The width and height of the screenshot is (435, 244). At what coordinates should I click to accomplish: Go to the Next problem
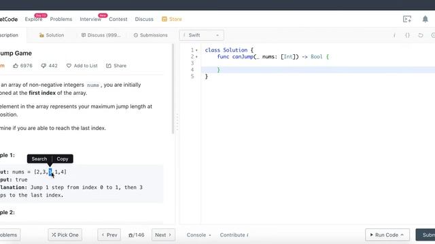pos(163,235)
